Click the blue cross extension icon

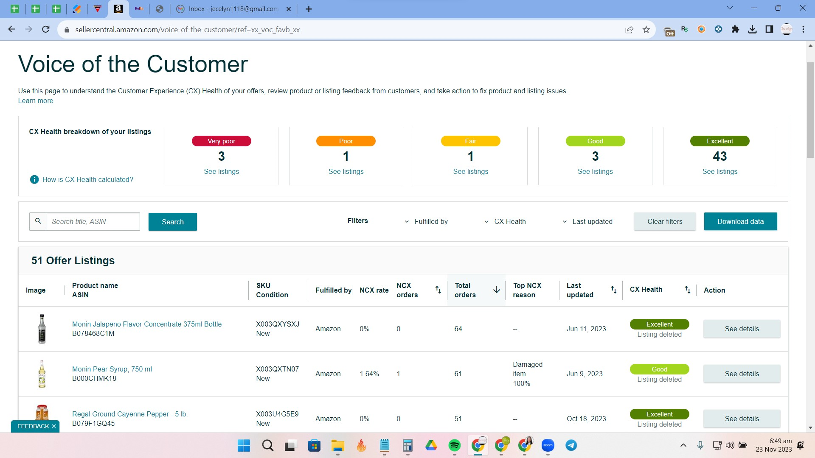[x=718, y=29]
